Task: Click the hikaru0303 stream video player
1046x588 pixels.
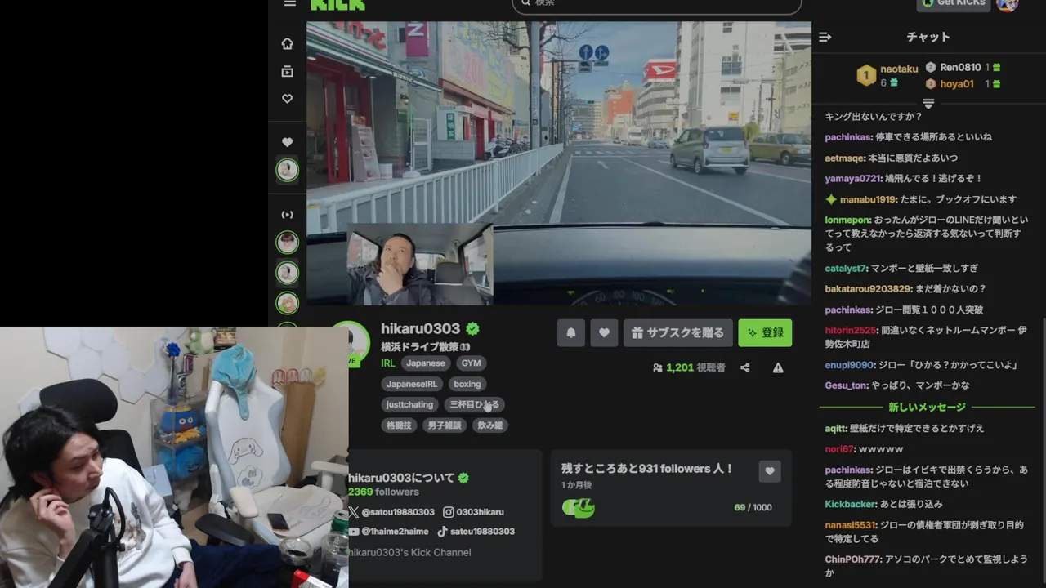Action: coord(559,163)
